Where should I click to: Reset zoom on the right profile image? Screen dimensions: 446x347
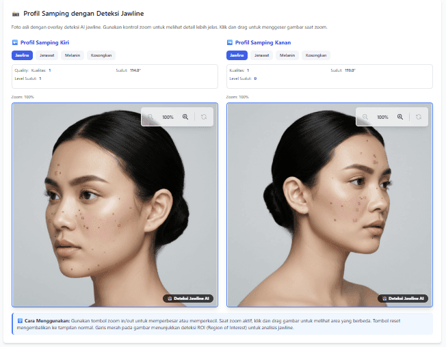coord(418,117)
